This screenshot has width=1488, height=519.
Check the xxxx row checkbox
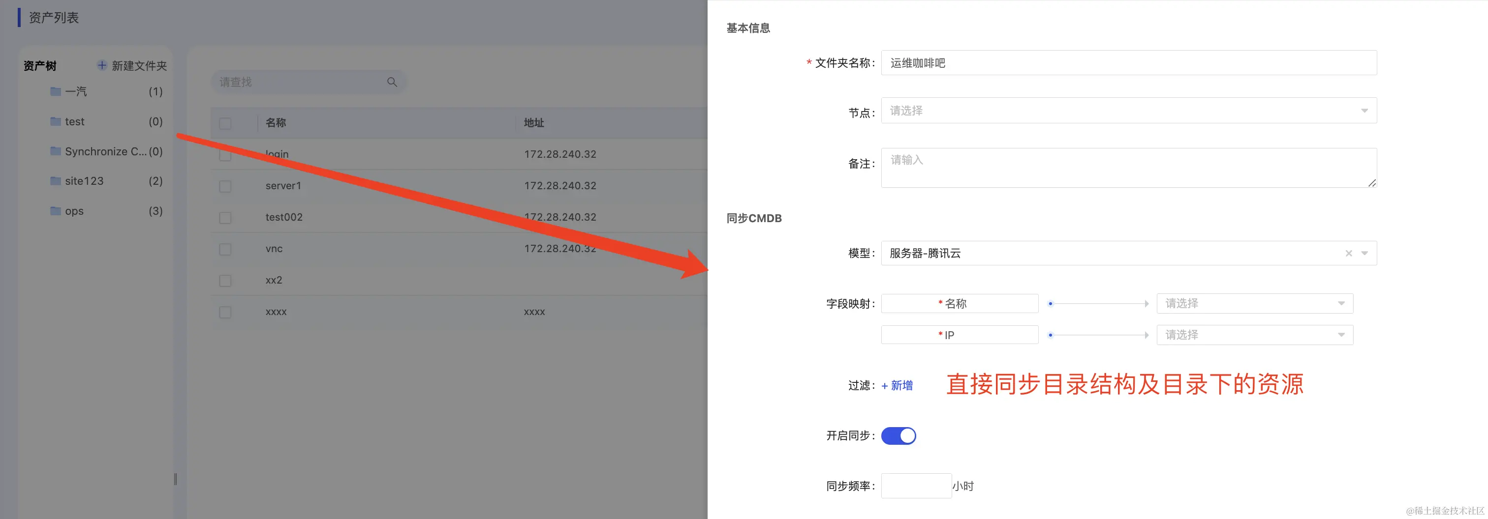pyautogui.click(x=225, y=312)
